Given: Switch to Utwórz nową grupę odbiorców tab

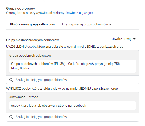Looking at the screenshot, I should click(32, 24).
